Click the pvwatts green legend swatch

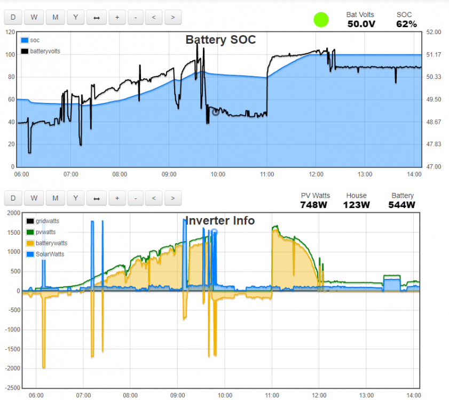(x=30, y=232)
